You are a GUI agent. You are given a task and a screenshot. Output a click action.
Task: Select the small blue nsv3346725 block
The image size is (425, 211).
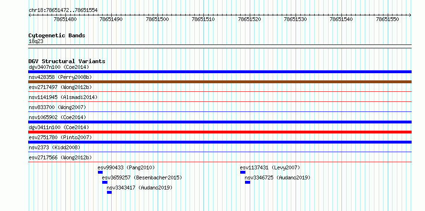pyautogui.click(x=247, y=182)
